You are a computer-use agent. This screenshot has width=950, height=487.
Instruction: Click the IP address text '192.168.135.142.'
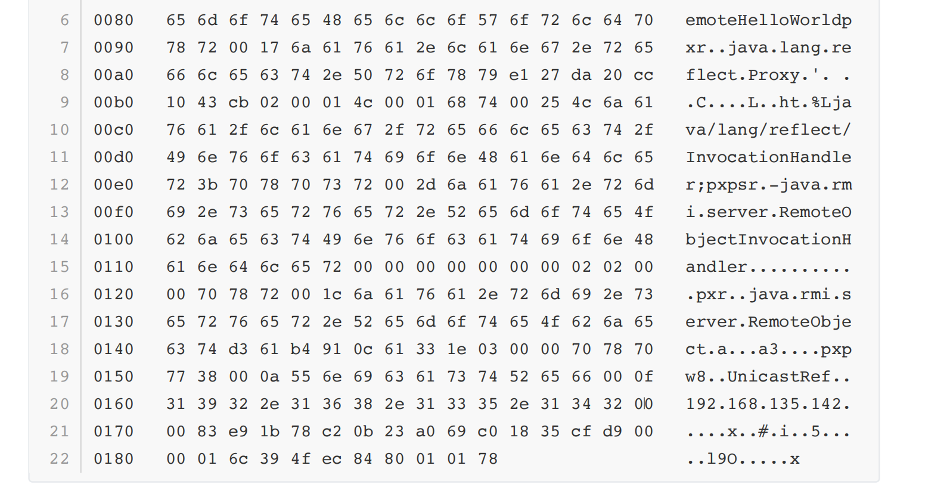pyautogui.click(x=769, y=404)
